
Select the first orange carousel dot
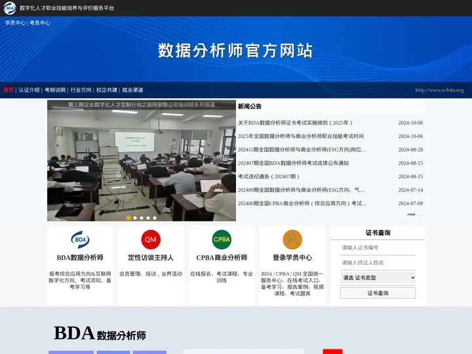[x=128, y=218]
